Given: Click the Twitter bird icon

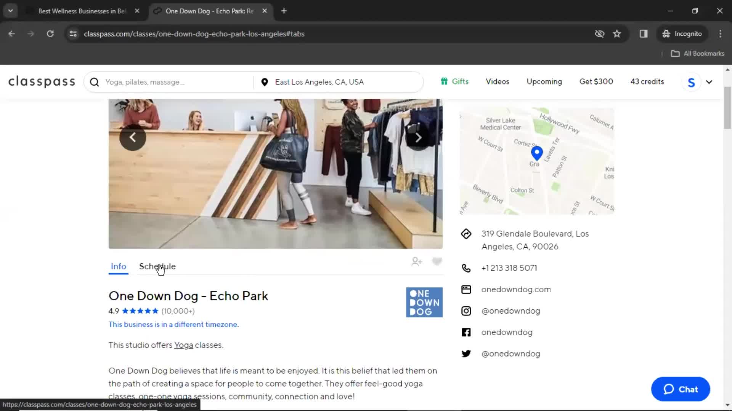Looking at the screenshot, I should click(466, 354).
